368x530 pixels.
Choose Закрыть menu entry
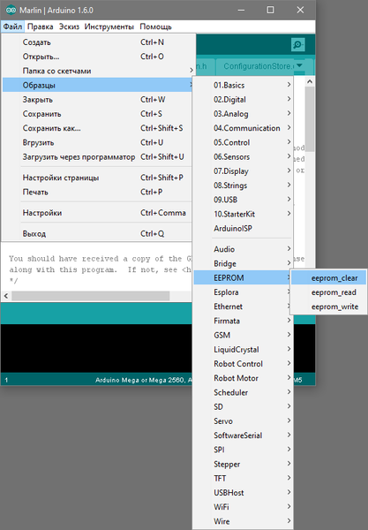pos(99,99)
